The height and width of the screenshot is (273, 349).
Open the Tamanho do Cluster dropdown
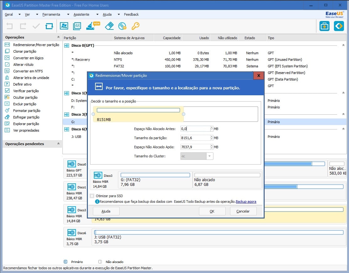coord(209,156)
